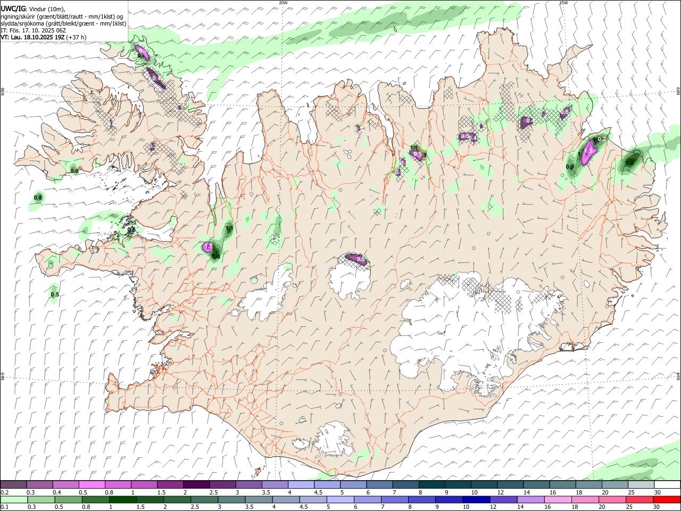Click the '1.2' precipitation value off the east coast
Viewport: 681px width, 511px height.
click(630, 162)
